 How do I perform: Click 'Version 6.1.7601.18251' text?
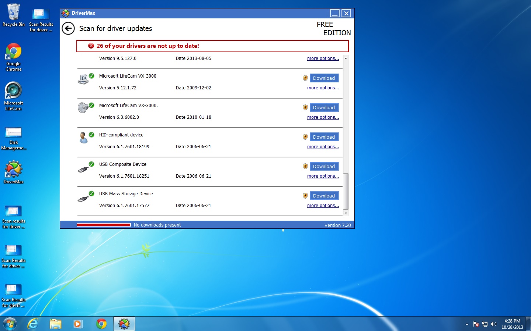coord(124,176)
